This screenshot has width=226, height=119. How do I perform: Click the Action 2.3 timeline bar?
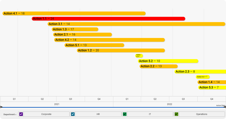click(x=200, y=72)
